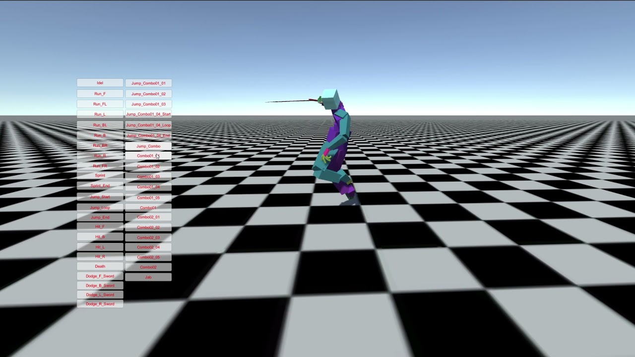Image resolution: width=635 pixels, height=357 pixels.
Task: Play the Hit_B animation
Action: tap(100, 237)
